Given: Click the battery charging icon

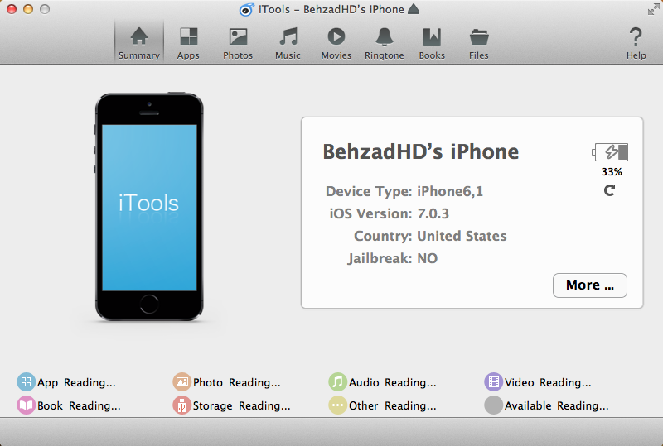Looking at the screenshot, I should coord(610,152).
